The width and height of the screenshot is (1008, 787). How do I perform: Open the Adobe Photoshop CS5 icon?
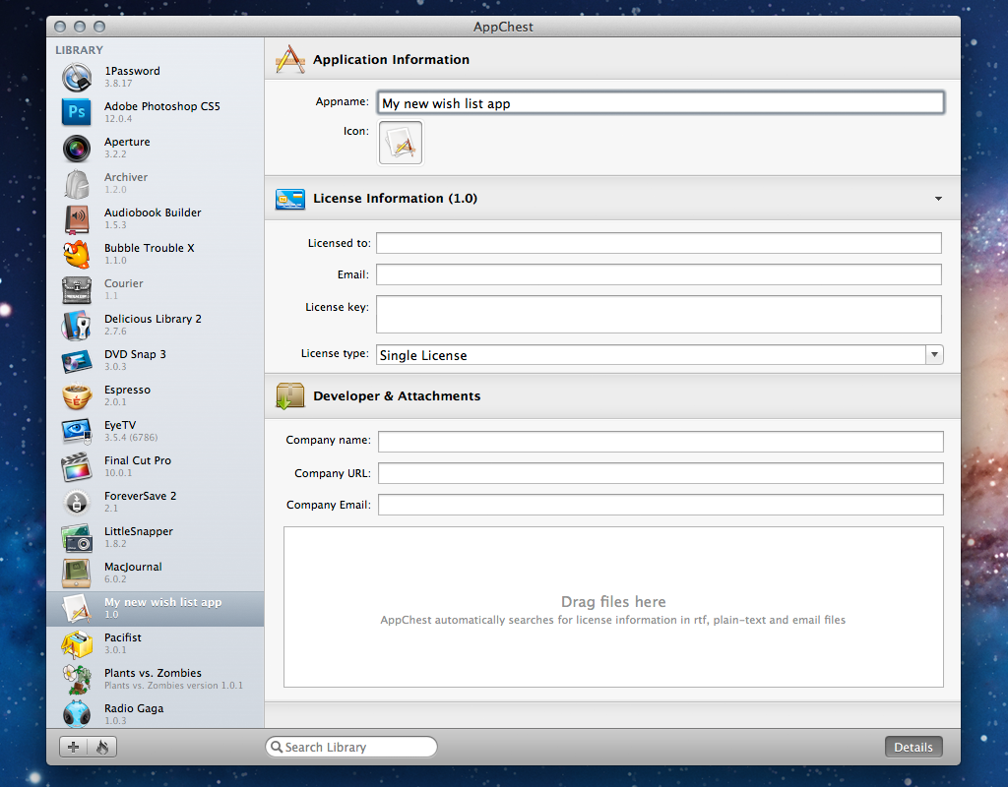(77, 112)
